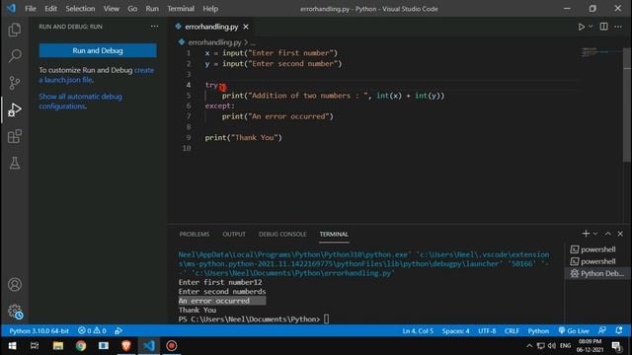Click the Run Python File play icon
This screenshot has height=355, width=632.
click(582, 27)
